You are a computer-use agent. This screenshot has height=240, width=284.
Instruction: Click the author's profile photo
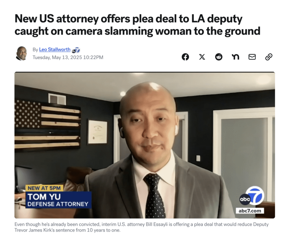pos(22,53)
